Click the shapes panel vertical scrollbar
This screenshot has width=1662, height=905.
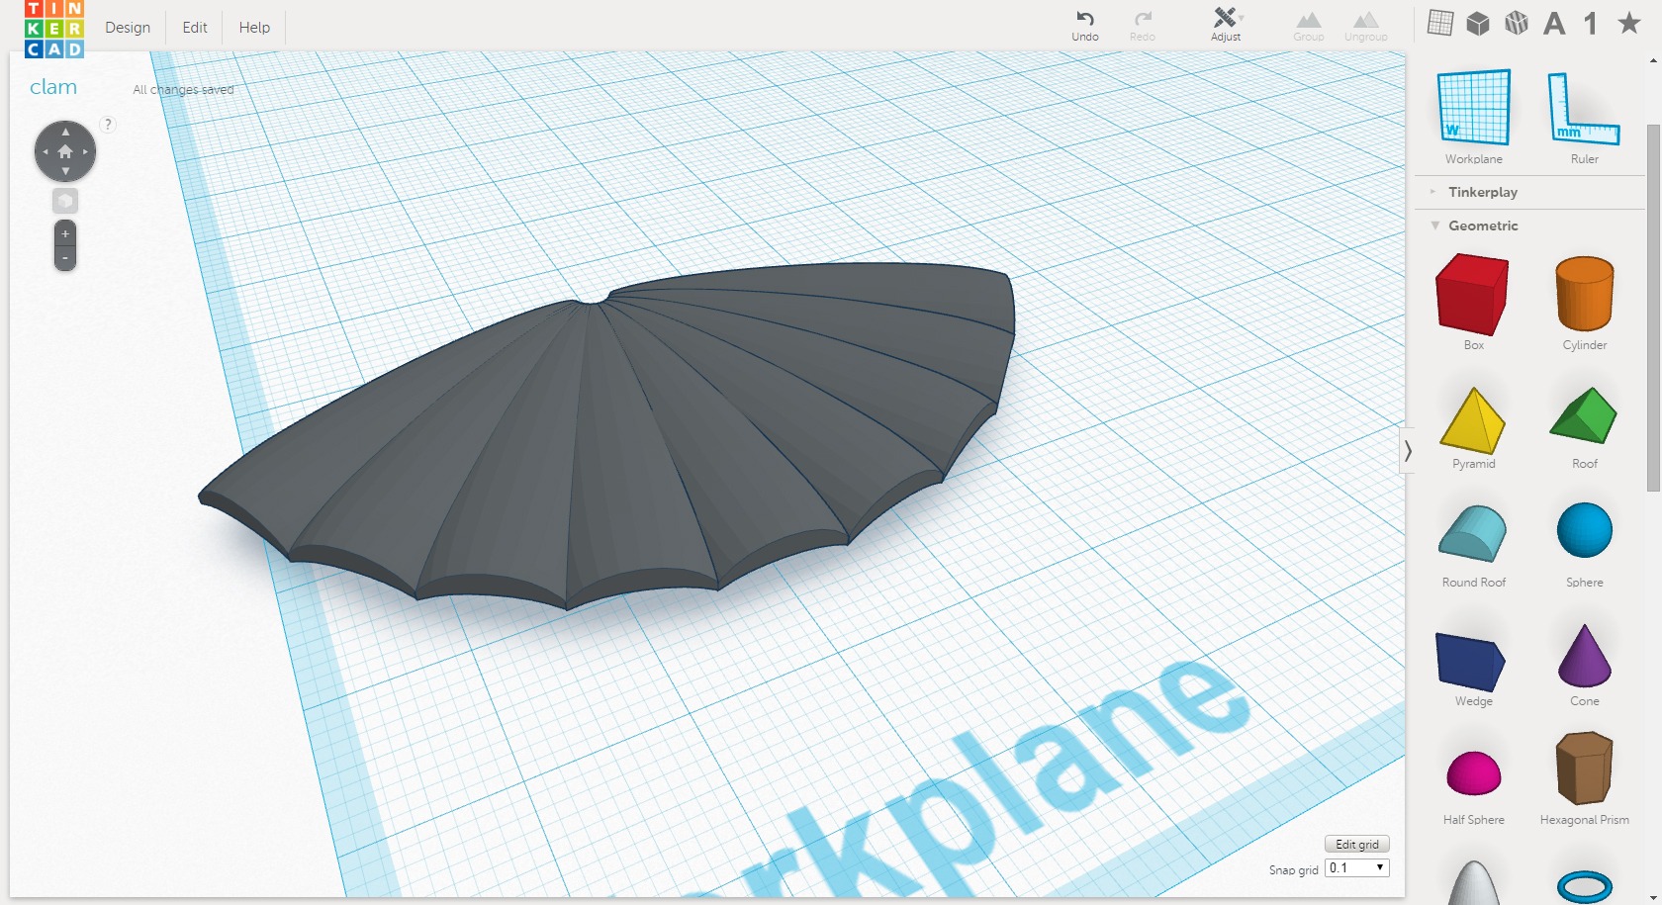(1653, 307)
